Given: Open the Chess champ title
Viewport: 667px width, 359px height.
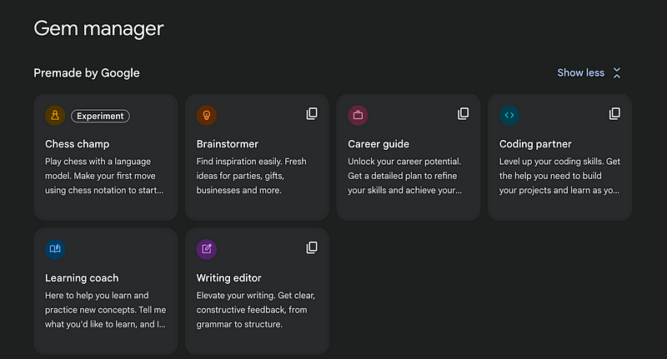Looking at the screenshot, I should coord(77,144).
